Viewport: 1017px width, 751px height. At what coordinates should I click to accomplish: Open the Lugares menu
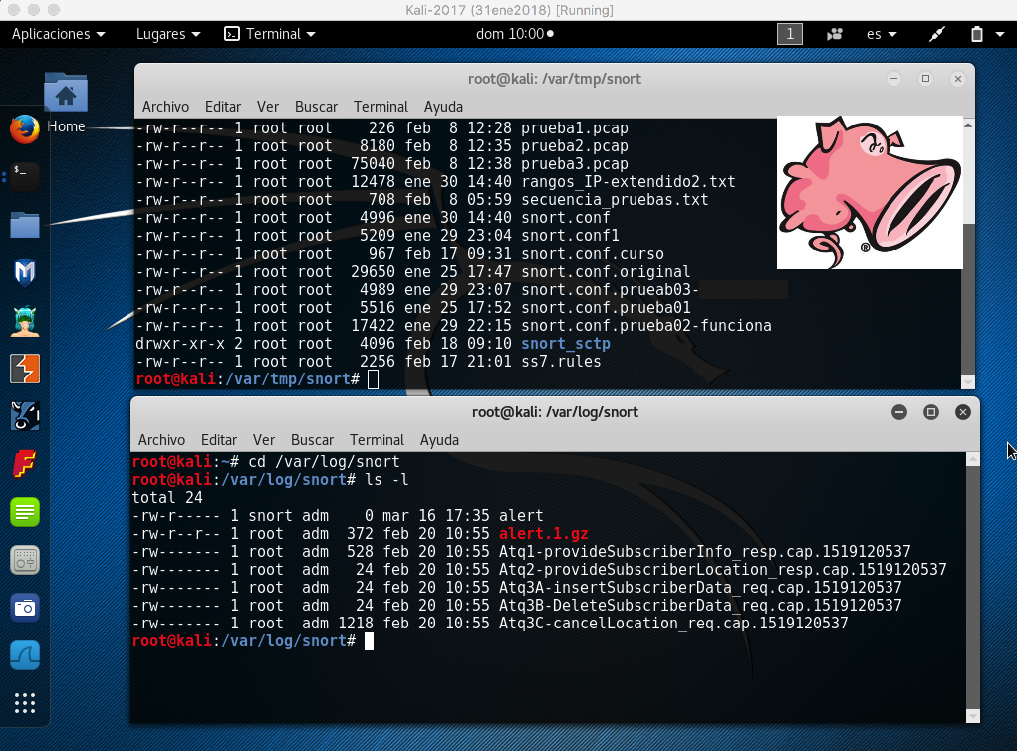click(168, 34)
